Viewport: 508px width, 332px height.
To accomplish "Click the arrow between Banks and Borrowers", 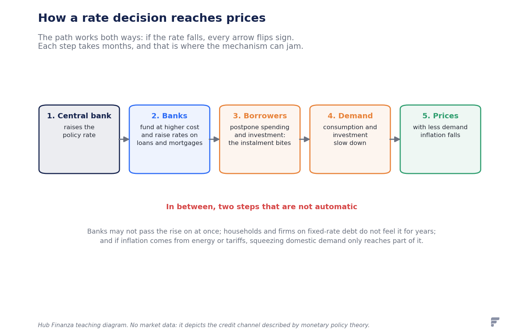I will coord(215,139).
